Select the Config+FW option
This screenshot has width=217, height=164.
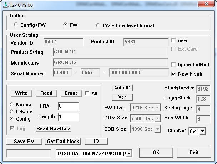[16, 25]
